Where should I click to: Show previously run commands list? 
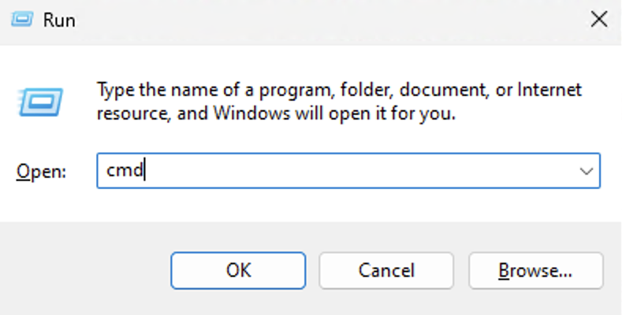586,171
